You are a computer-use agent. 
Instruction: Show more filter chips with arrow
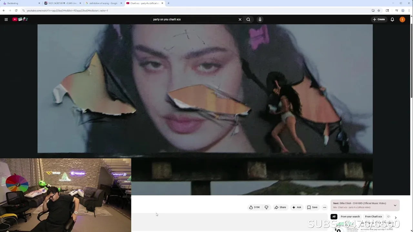click(396, 217)
